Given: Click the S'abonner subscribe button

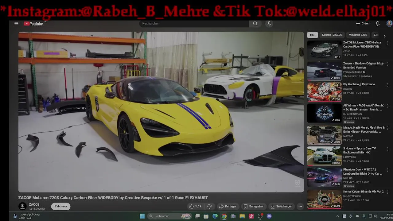Looking at the screenshot, I should [x=61, y=206].
